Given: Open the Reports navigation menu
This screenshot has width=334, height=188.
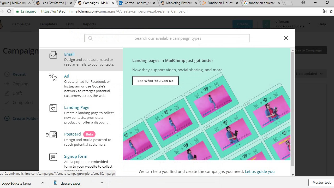Looking at the screenshot, I should [89, 24].
